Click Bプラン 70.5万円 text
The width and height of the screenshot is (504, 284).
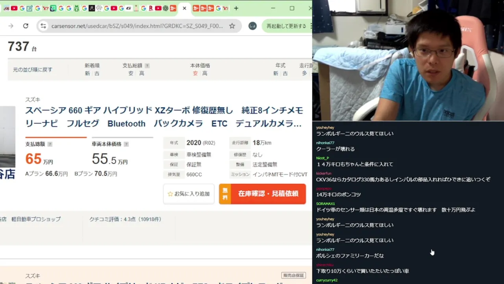tap(96, 174)
